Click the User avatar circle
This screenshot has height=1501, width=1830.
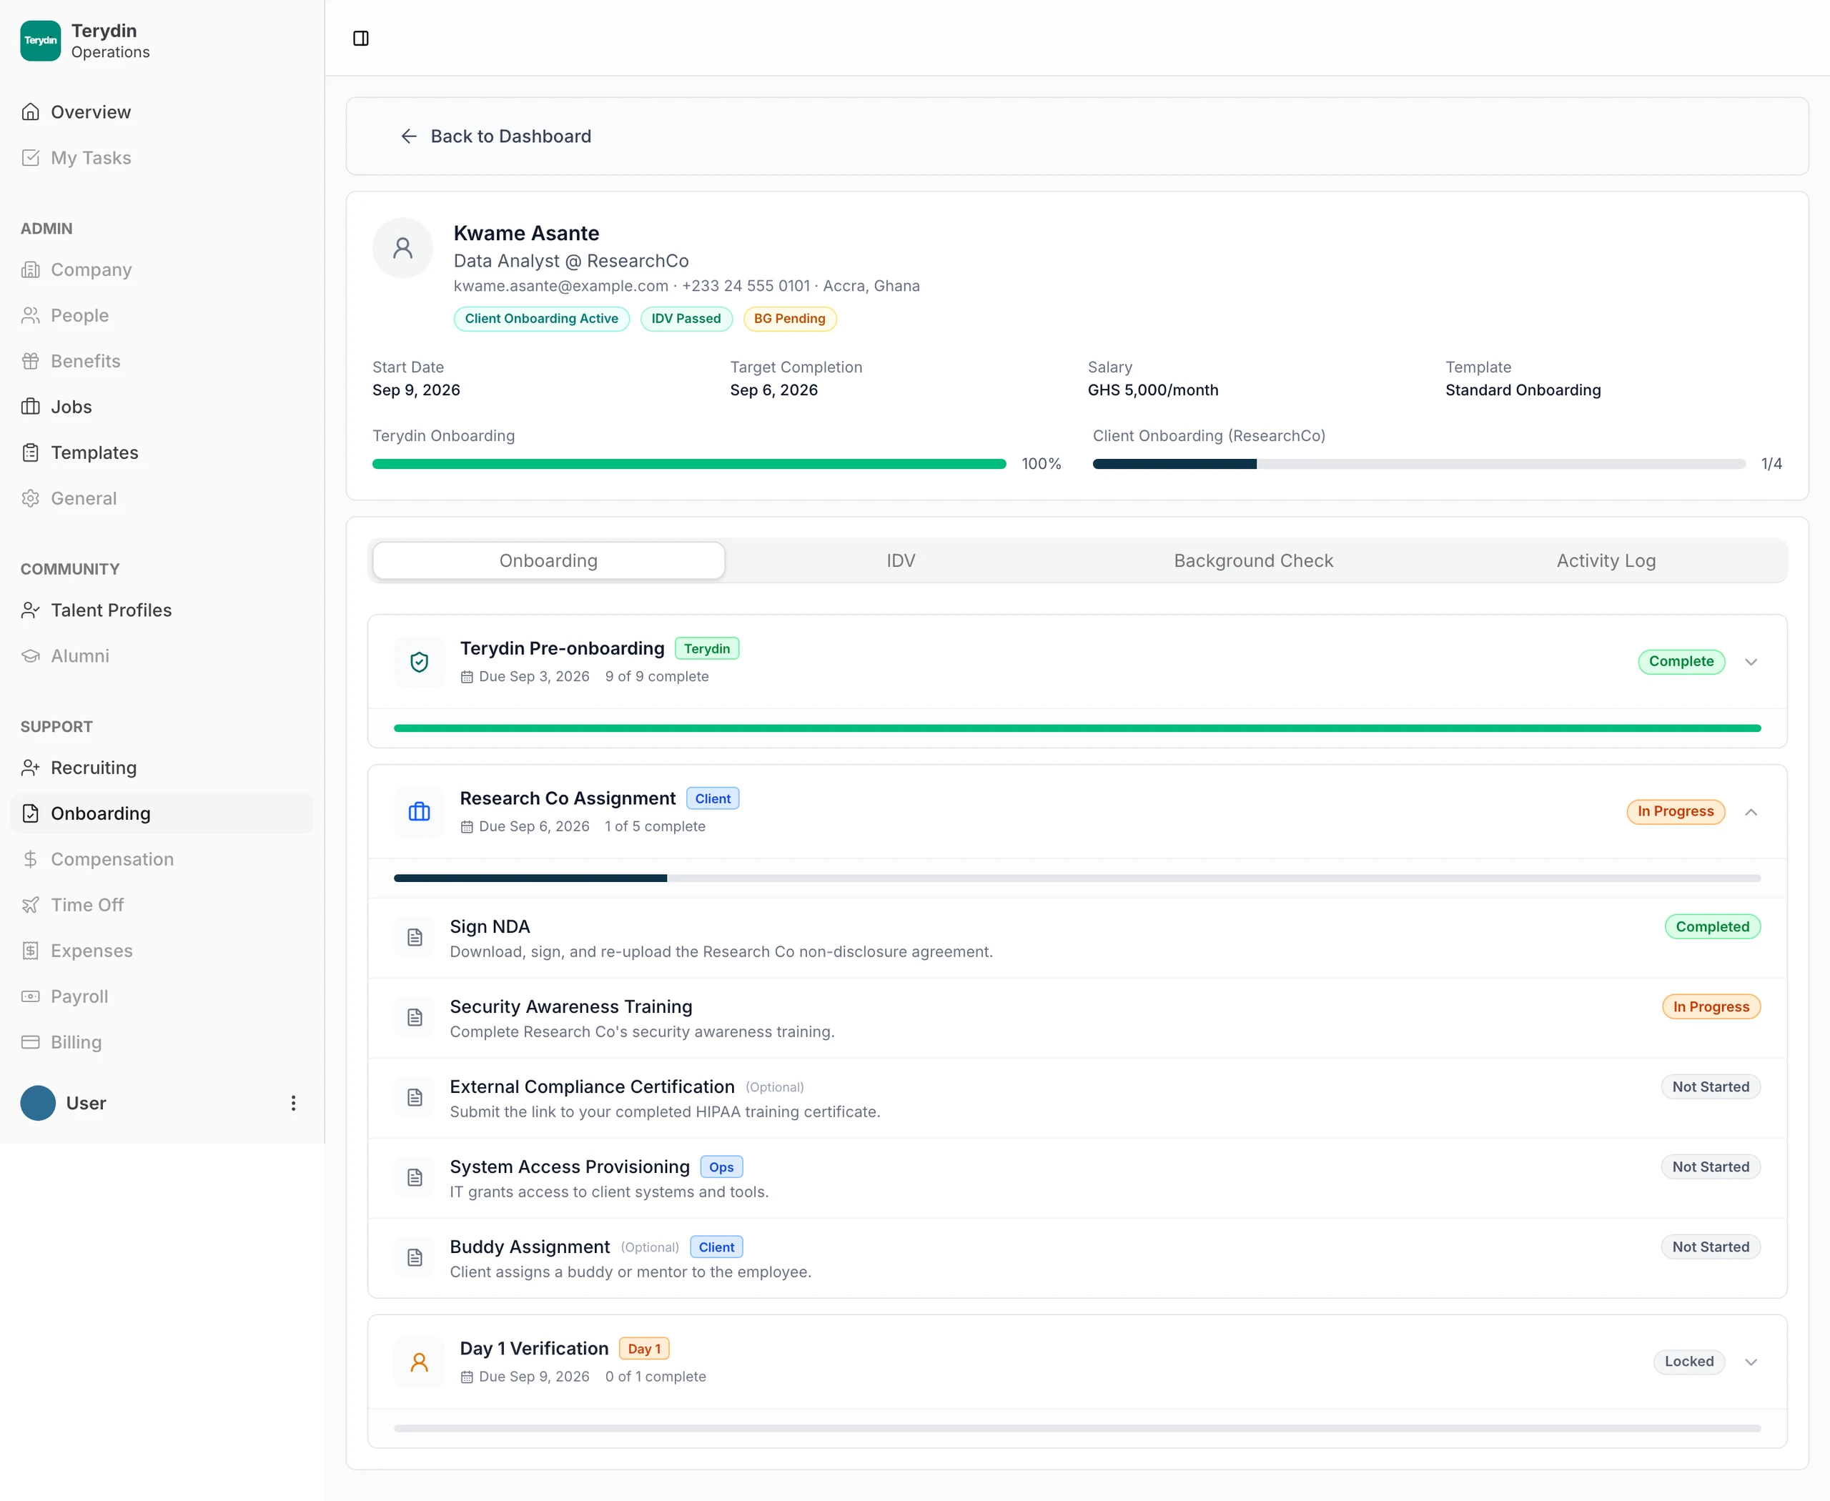(x=38, y=1104)
